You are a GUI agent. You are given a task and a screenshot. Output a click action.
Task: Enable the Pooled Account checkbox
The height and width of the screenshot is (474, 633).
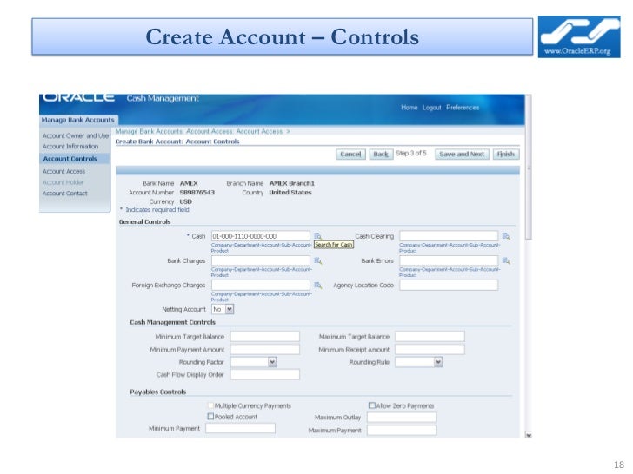click(210, 417)
